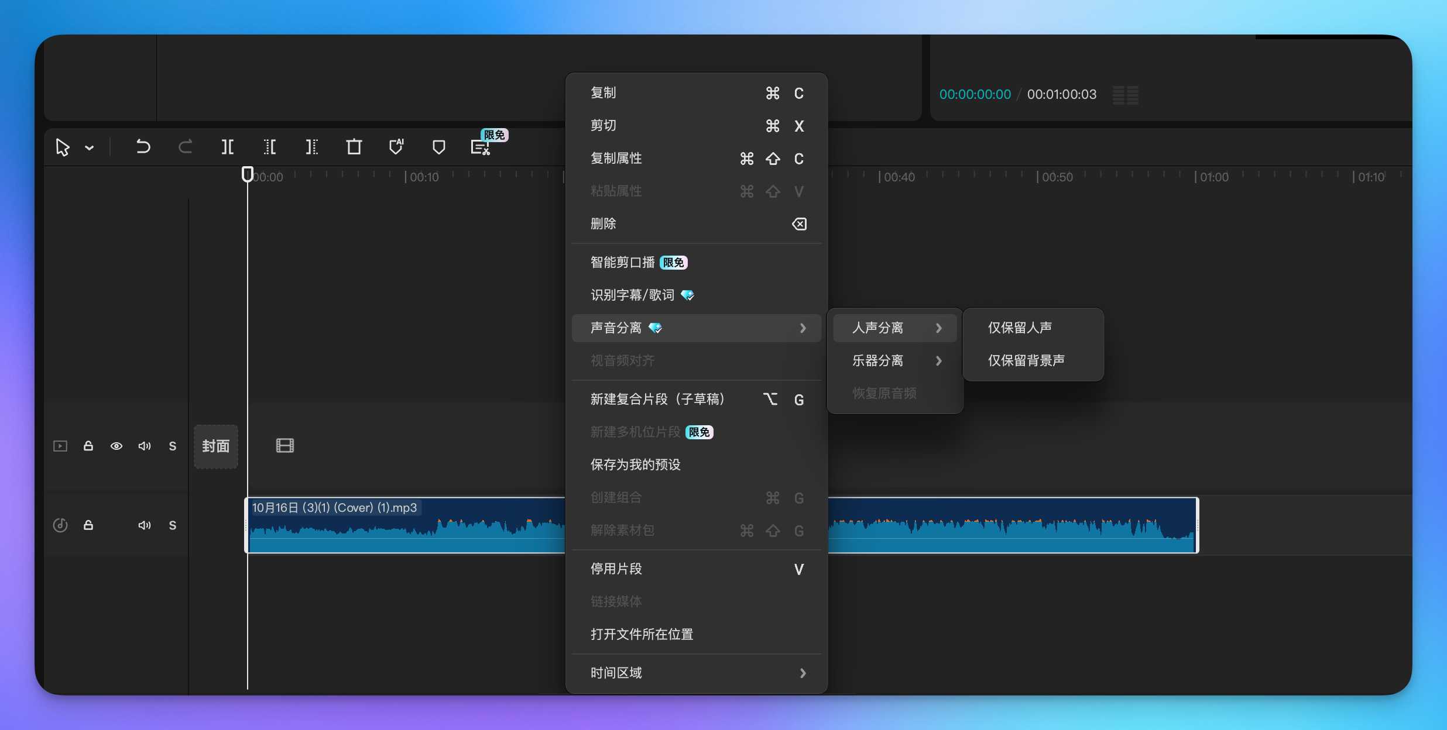This screenshot has width=1447, height=730.
Task: Click the 封面 cover button
Action: point(215,446)
